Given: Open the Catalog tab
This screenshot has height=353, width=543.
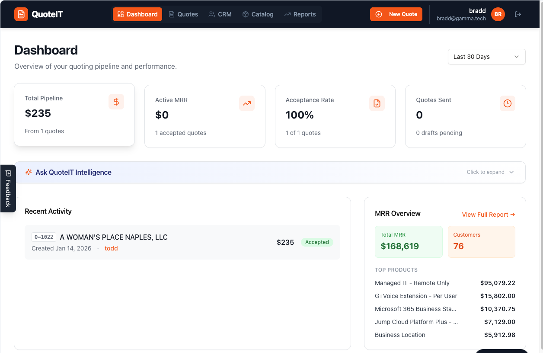Looking at the screenshot, I should pyautogui.click(x=258, y=14).
